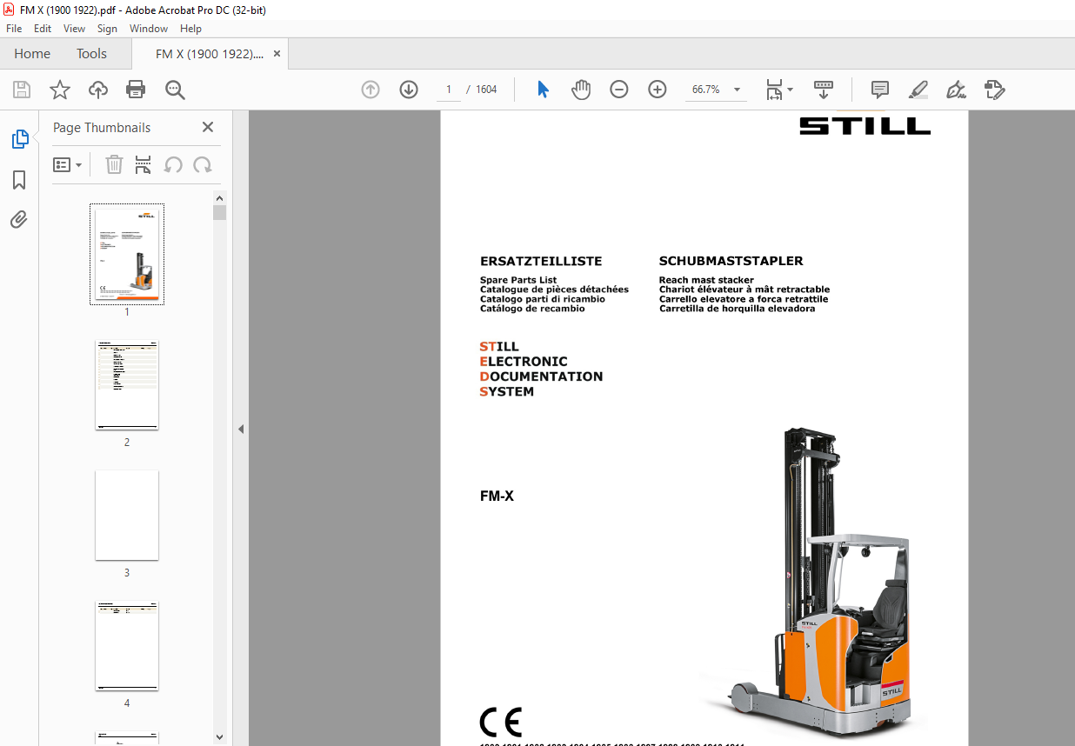Go to the next page with the down arrow
The width and height of the screenshot is (1075, 746).
[x=409, y=90]
